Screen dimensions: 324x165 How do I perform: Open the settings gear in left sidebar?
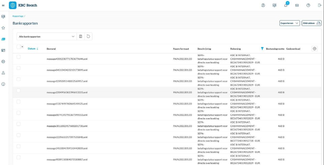(x=3, y=62)
